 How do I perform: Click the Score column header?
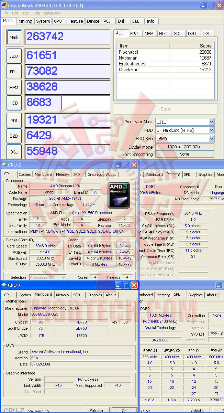coord(192,46)
